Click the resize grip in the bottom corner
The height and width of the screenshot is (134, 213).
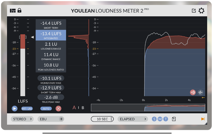pos(206,123)
